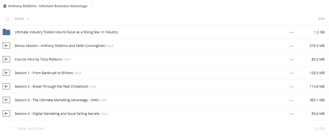Click video icon for Bonus Session file

6,46
